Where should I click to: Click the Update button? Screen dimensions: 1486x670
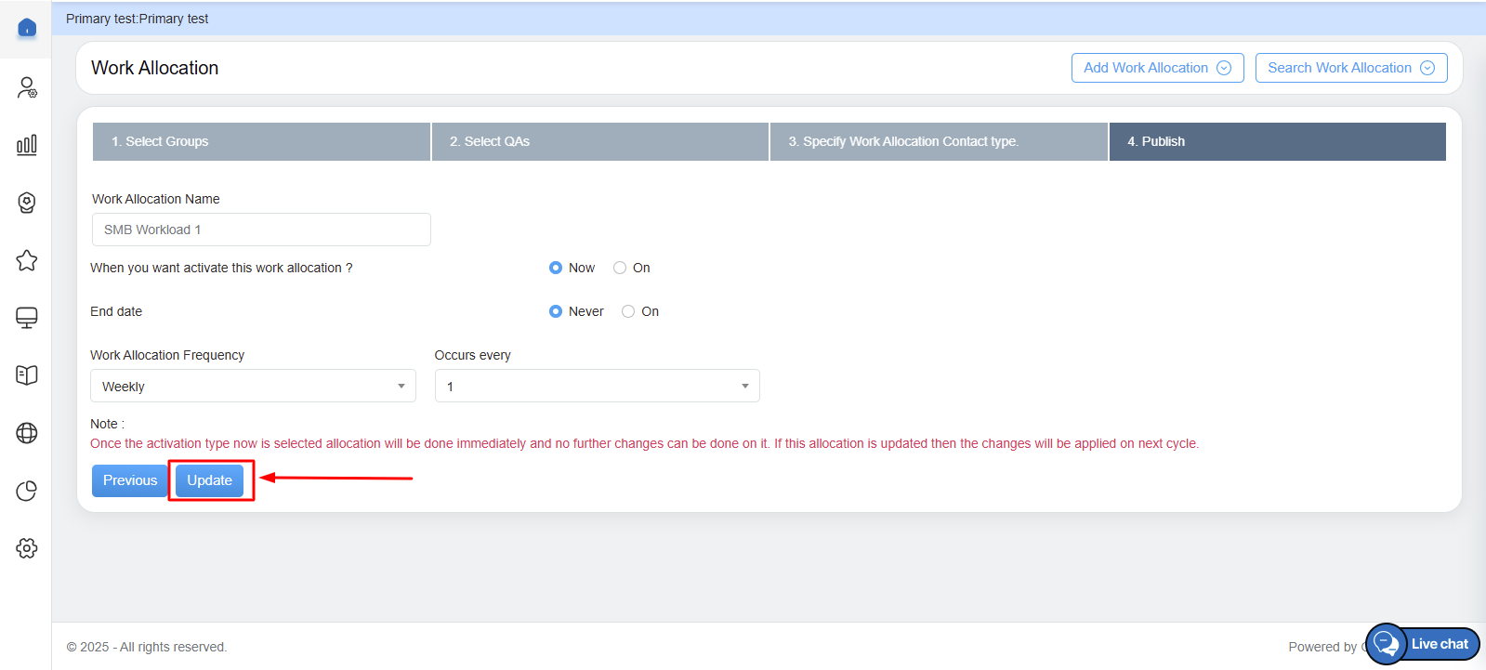pos(210,480)
